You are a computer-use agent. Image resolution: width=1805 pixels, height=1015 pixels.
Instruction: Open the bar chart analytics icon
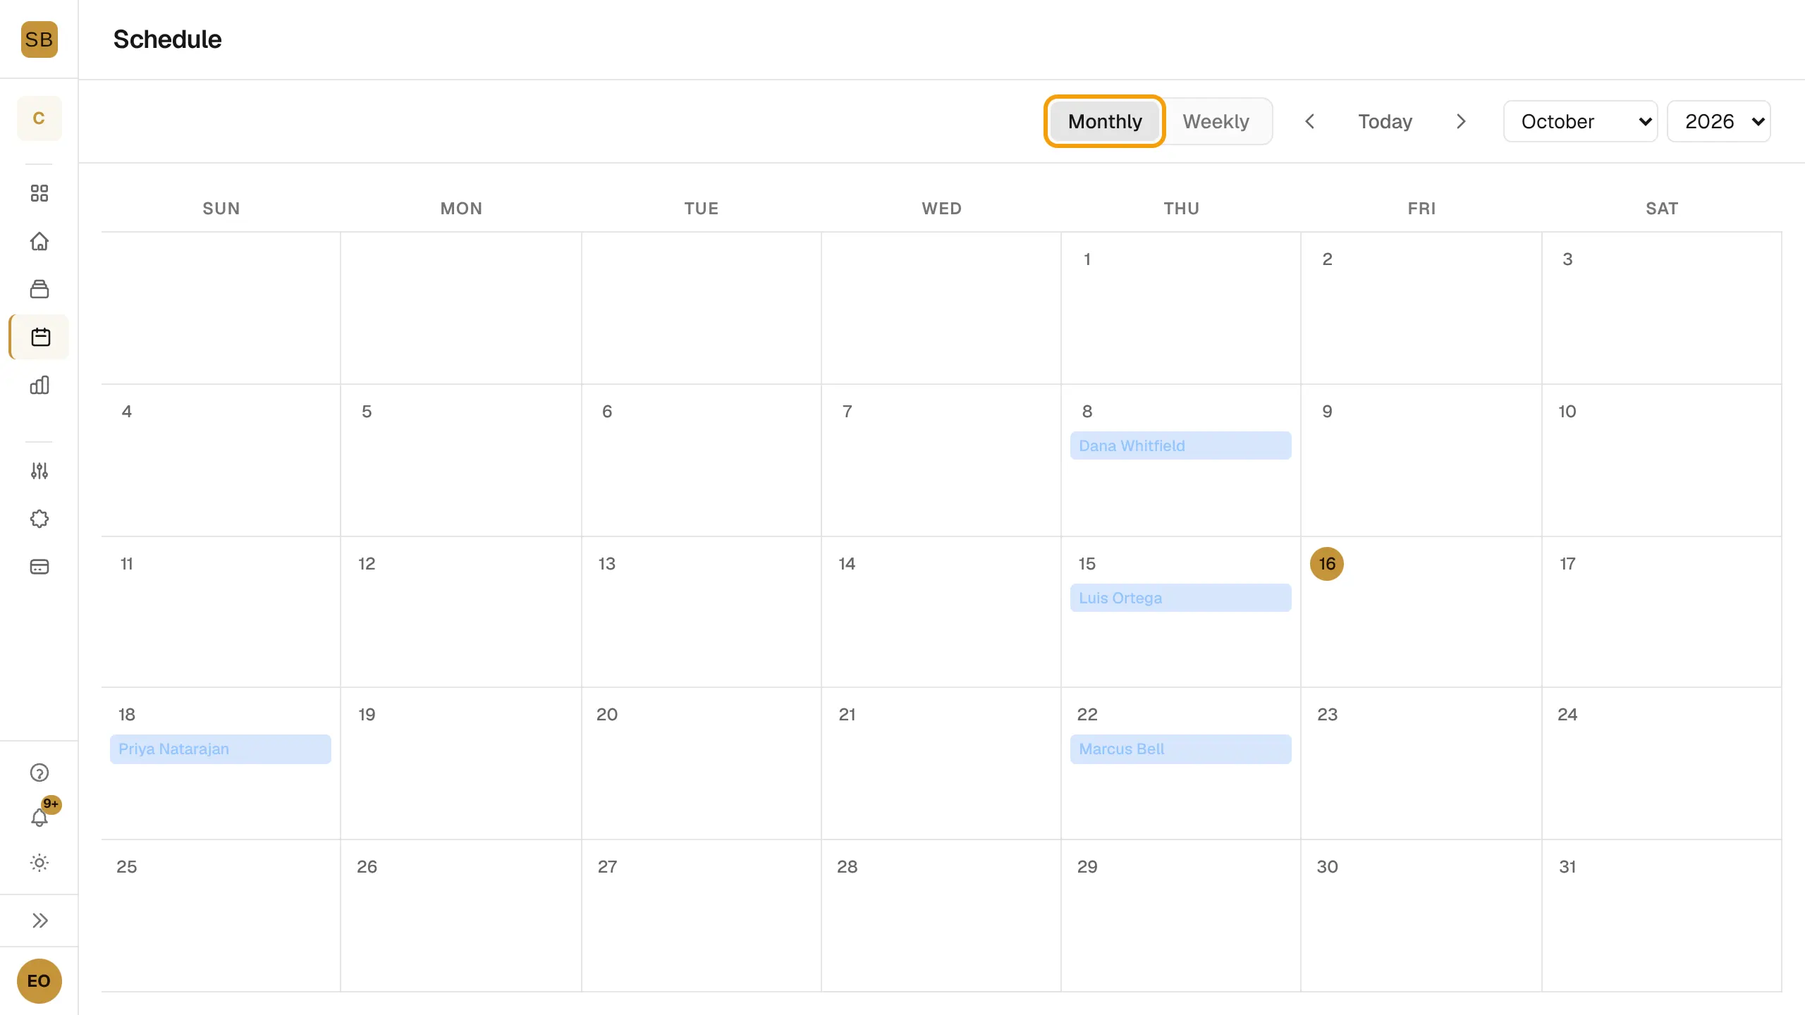pos(39,385)
